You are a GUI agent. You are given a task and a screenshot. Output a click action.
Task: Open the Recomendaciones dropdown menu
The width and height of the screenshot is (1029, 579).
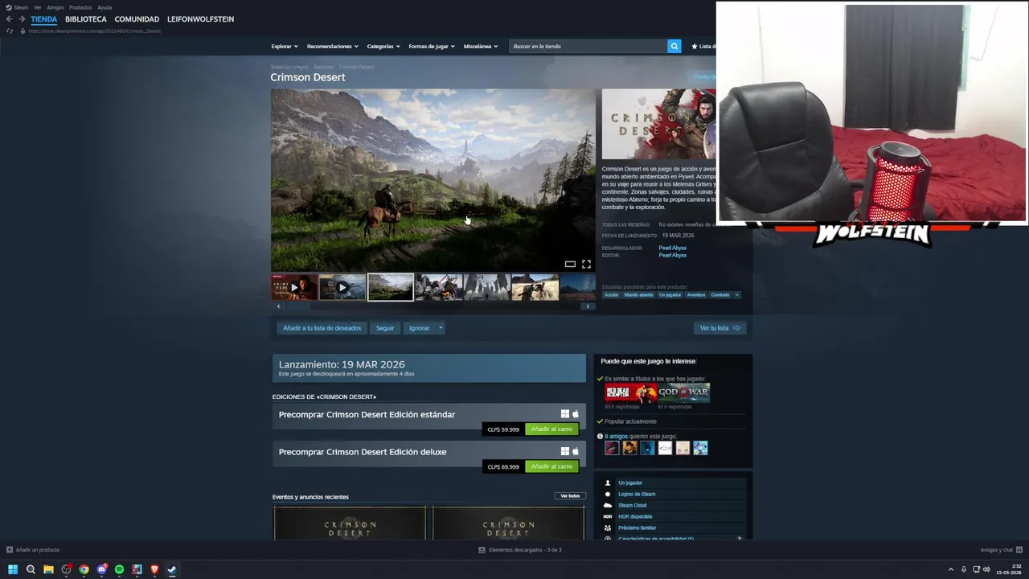333,47
